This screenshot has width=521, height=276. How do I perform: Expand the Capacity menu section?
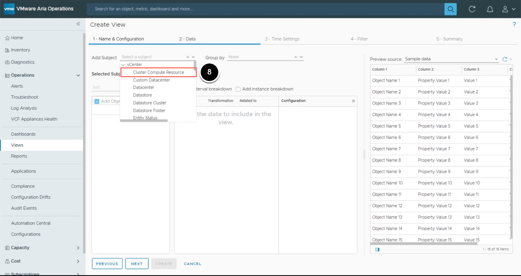click(78, 248)
